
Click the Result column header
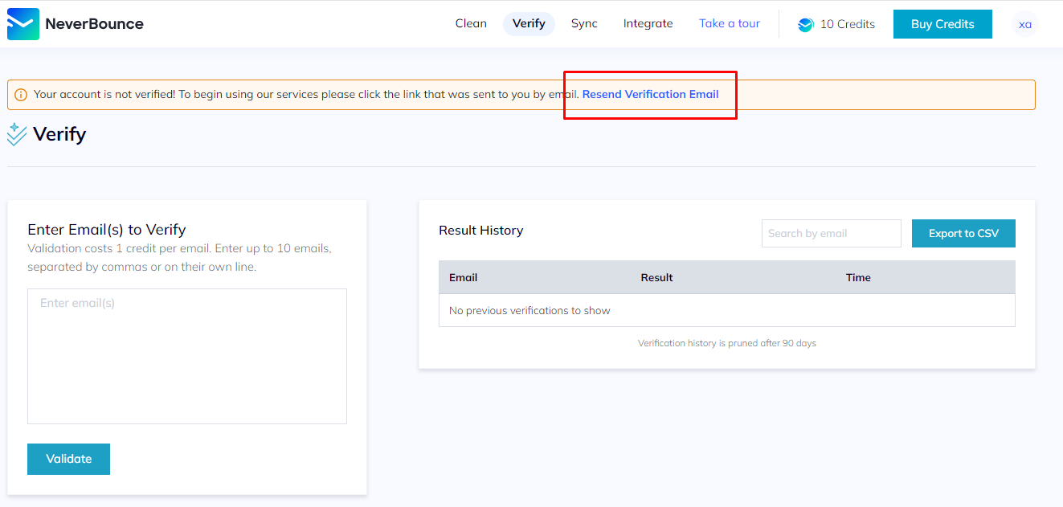coord(656,277)
